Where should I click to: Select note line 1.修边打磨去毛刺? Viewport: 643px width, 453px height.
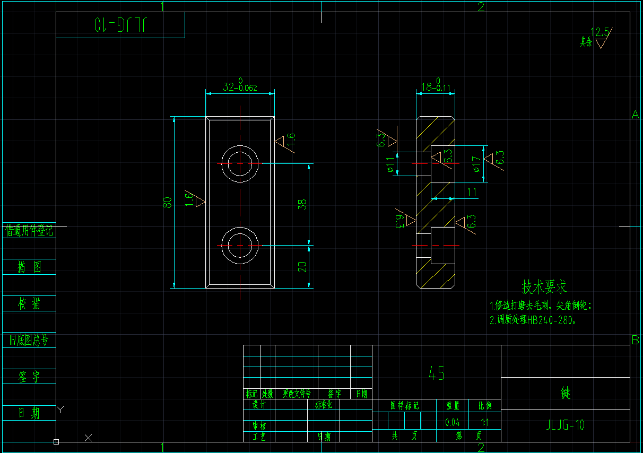point(540,306)
